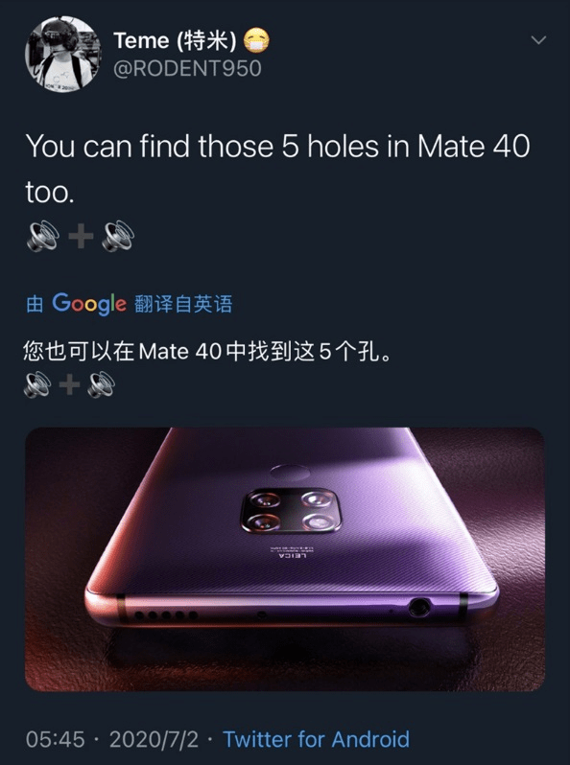Open the purple Mate phone photo
Image resolution: width=570 pixels, height=765 pixels.
pyautogui.click(x=285, y=559)
